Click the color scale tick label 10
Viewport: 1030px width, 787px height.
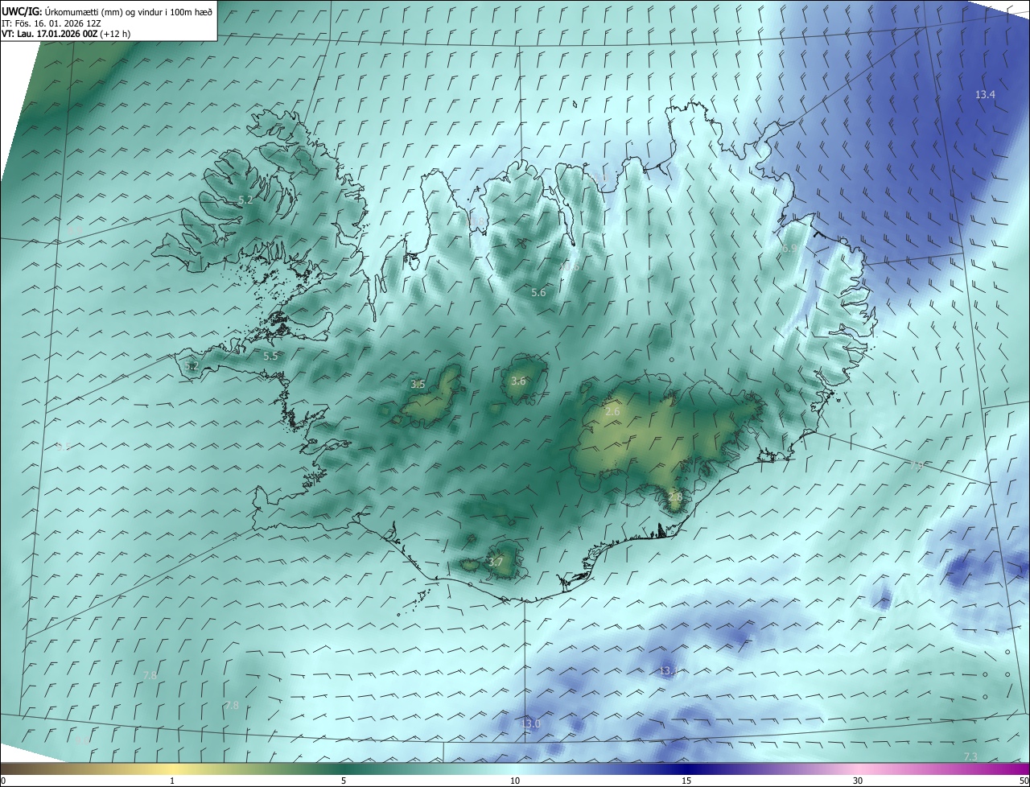515,781
